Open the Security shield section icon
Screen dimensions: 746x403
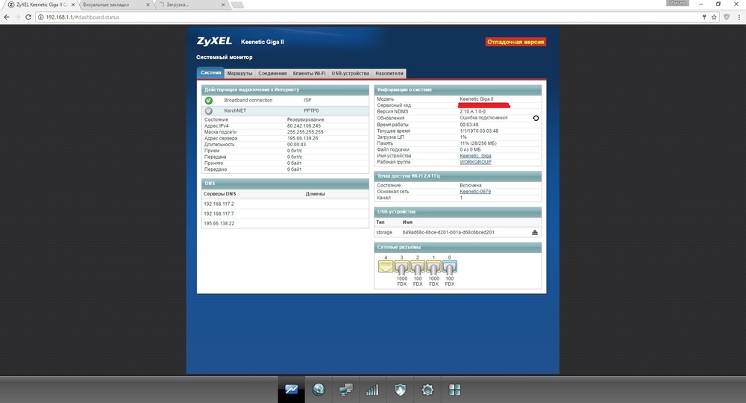pos(400,390)
